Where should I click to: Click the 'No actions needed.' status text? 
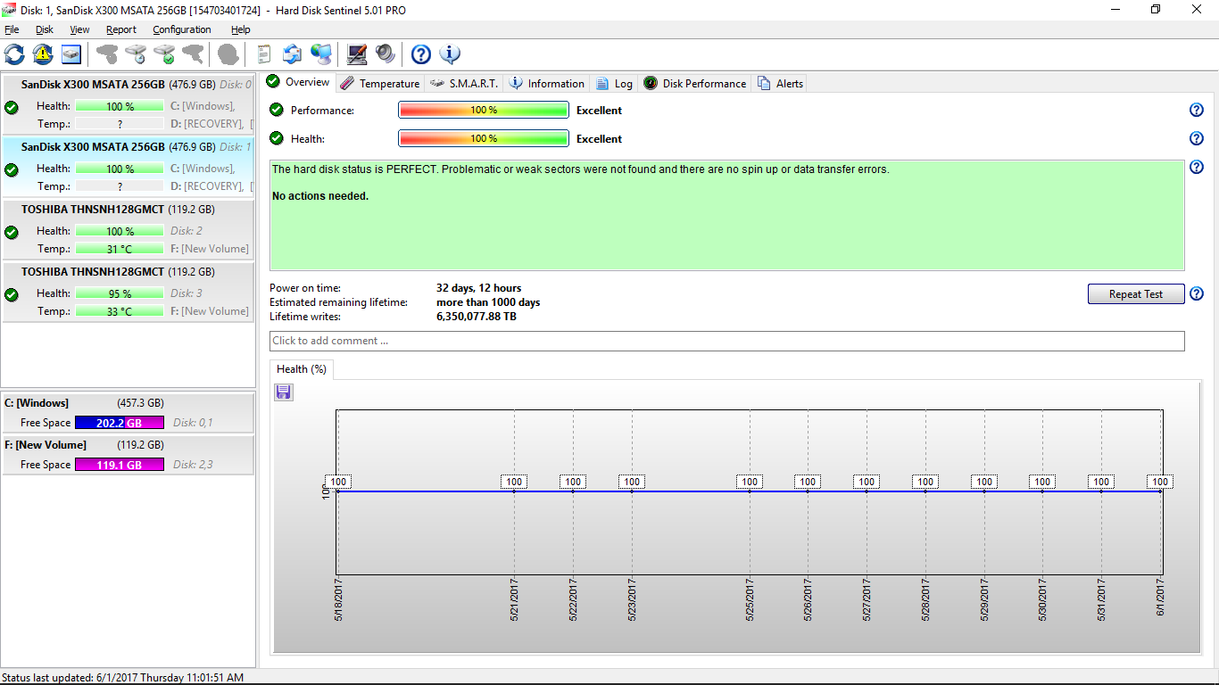pos(320,196)
